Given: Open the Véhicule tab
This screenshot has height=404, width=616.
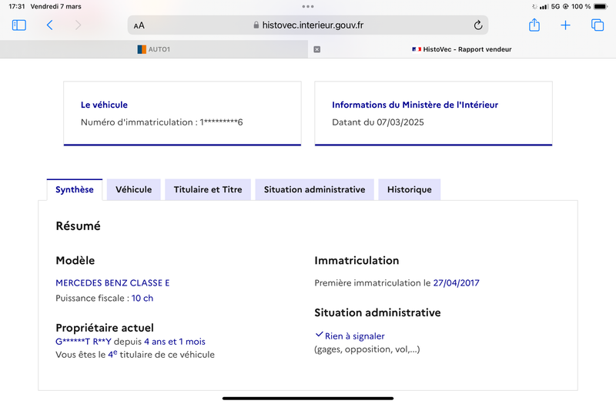Looking at the screenshot, I should pyautogui.click(x=133, y=189).
